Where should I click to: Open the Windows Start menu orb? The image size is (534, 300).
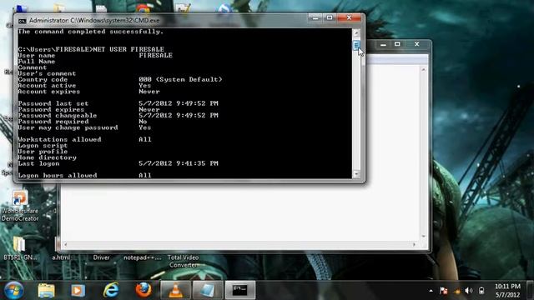pyautogui.click(x=13, y=290)
